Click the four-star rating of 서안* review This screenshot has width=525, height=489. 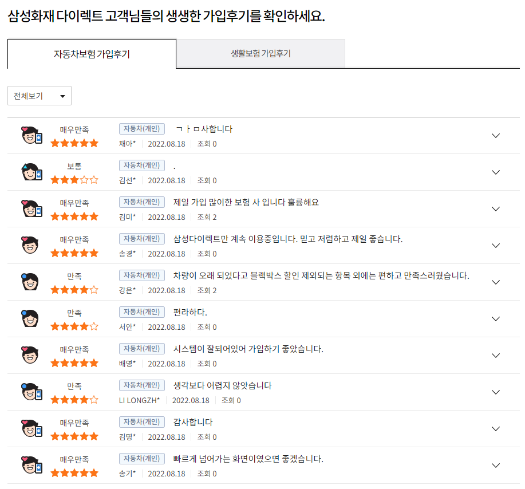click(x=74, y=326)
